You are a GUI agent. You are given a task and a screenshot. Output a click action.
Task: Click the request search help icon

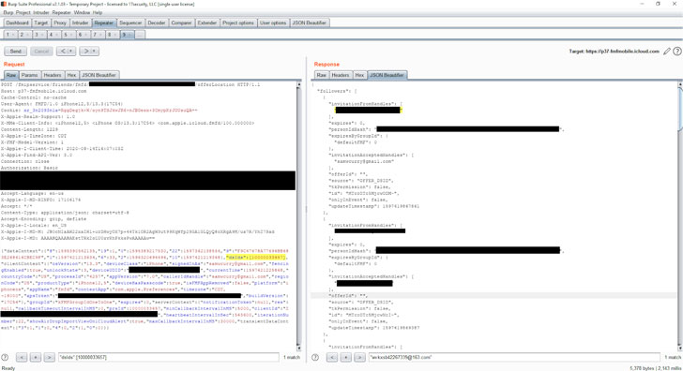click(x=5, y=357)
